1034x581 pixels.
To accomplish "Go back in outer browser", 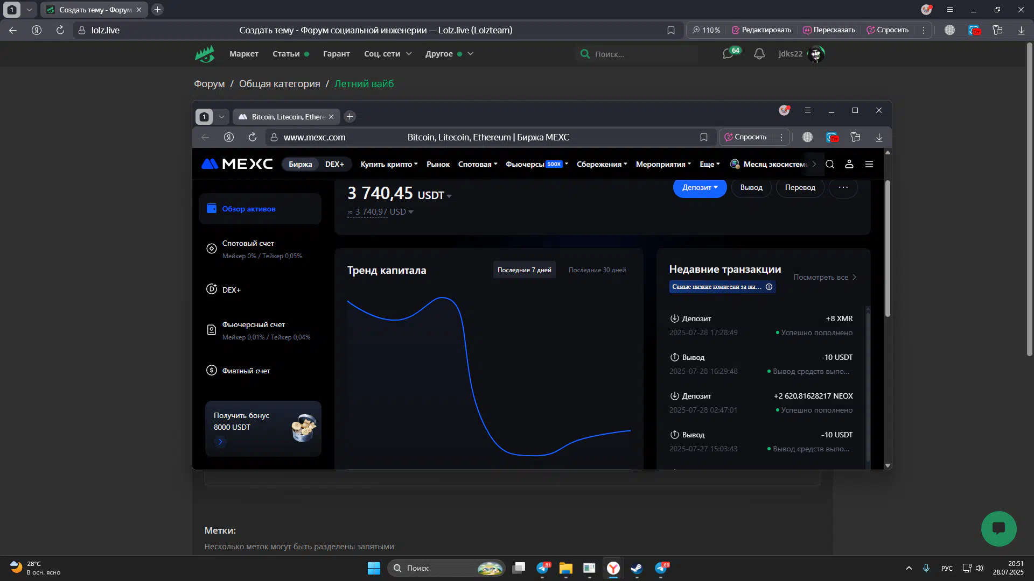I will (x=13, y=30).
